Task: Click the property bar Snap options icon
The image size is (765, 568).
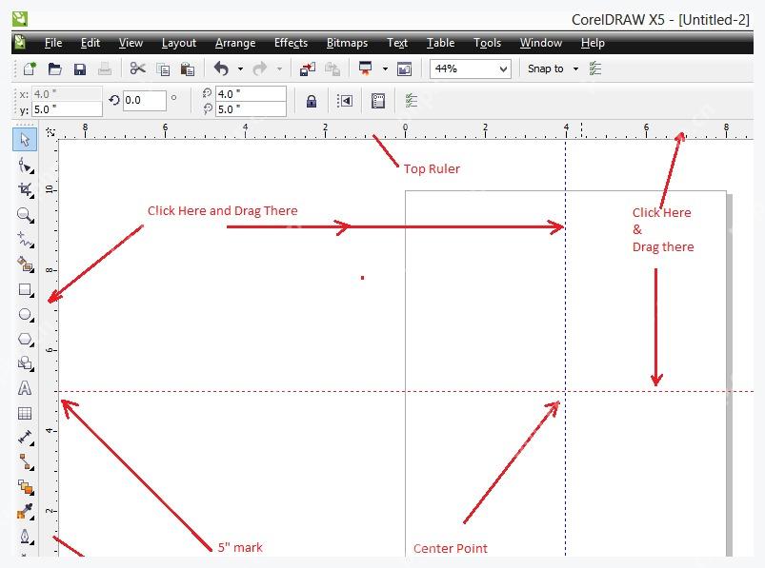Action: click(x=412, y=101)
